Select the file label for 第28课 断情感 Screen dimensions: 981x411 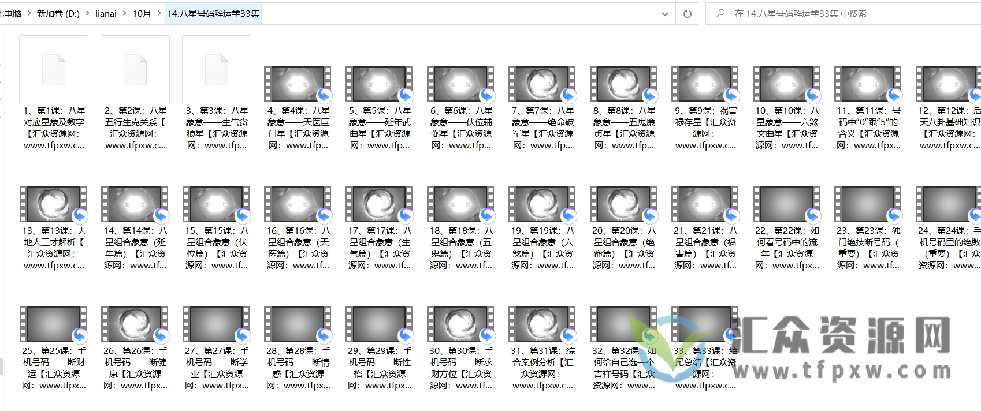click(x=298, y=368)
